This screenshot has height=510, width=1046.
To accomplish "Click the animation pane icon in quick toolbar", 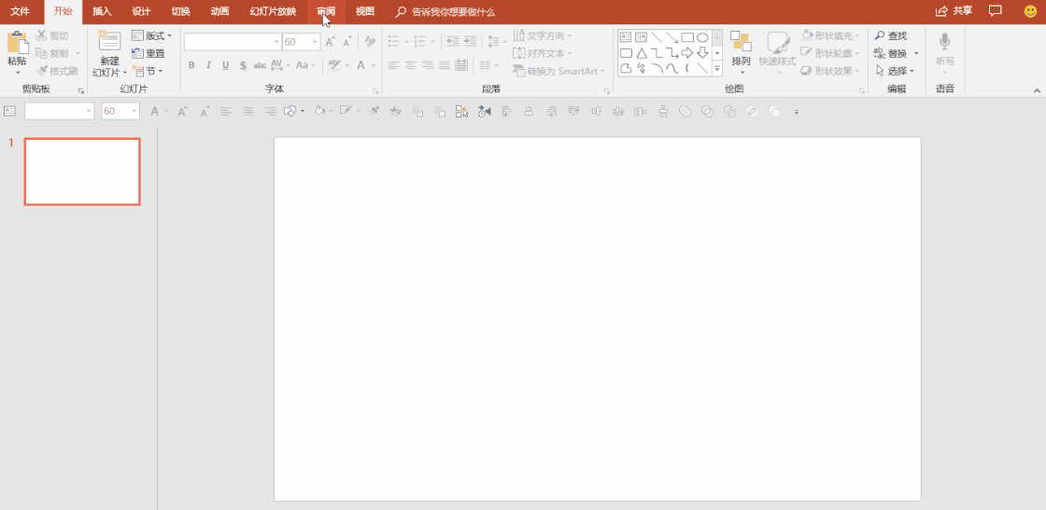I will pyautogui.click(x=485, y=112).
